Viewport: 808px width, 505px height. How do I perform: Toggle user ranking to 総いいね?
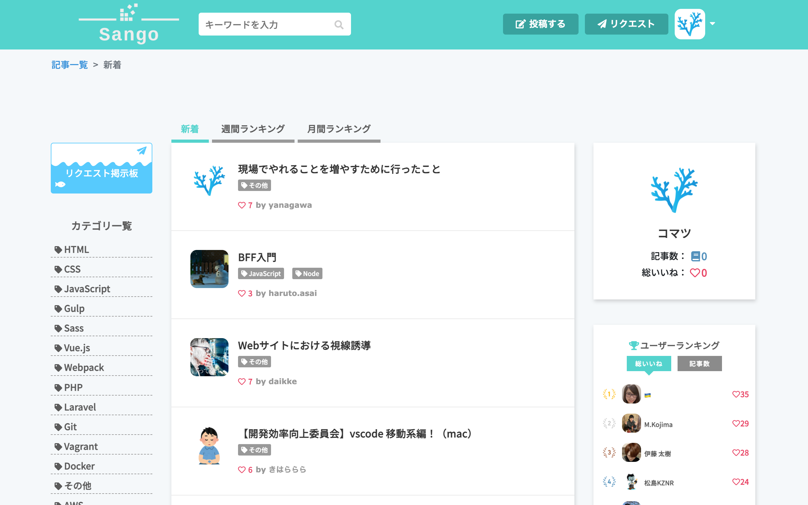pyautogui.click(x=649, y=364)
